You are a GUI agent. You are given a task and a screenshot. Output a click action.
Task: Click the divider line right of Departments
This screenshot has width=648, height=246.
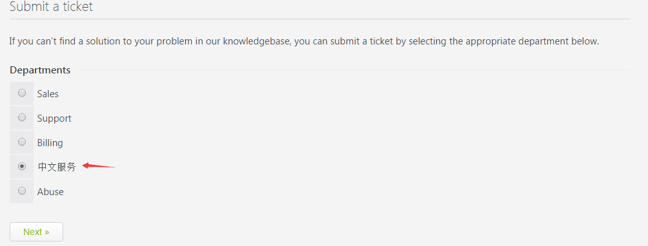(x=352, y=70)
